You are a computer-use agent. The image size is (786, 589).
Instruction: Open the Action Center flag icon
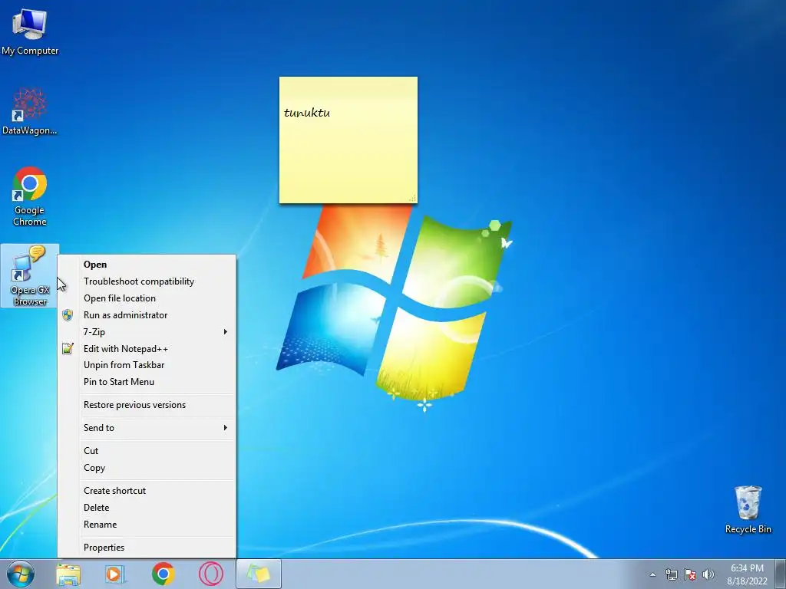690,574
